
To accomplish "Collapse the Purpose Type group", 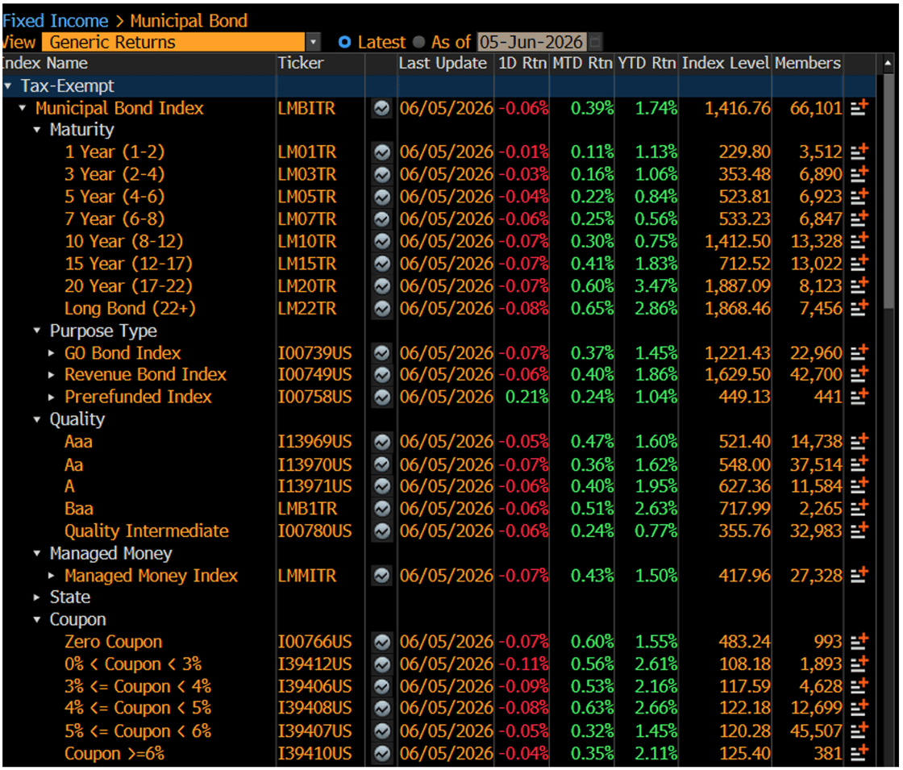I will [37, 331].
